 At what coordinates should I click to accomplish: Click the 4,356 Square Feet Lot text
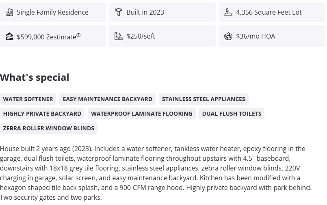coord(269,12)
